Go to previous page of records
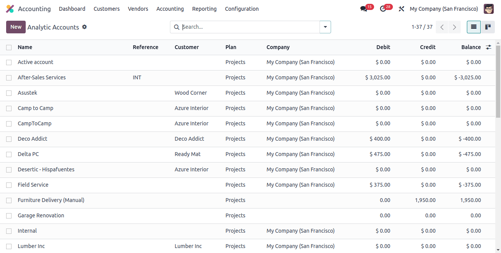Screen dimensions: 501x253 coord(442,27)
